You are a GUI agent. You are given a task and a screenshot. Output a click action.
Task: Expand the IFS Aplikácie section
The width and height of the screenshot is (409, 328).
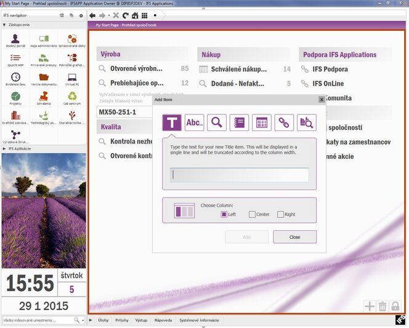4,148
